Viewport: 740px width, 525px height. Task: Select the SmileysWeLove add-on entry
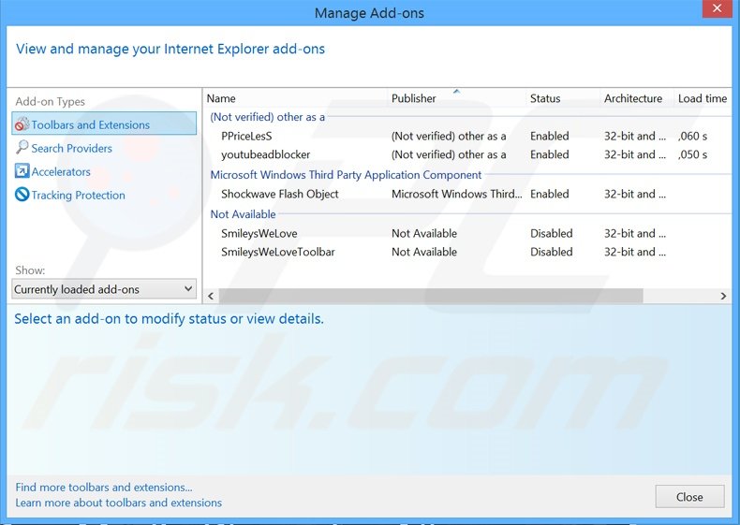(x=467, y=233)
